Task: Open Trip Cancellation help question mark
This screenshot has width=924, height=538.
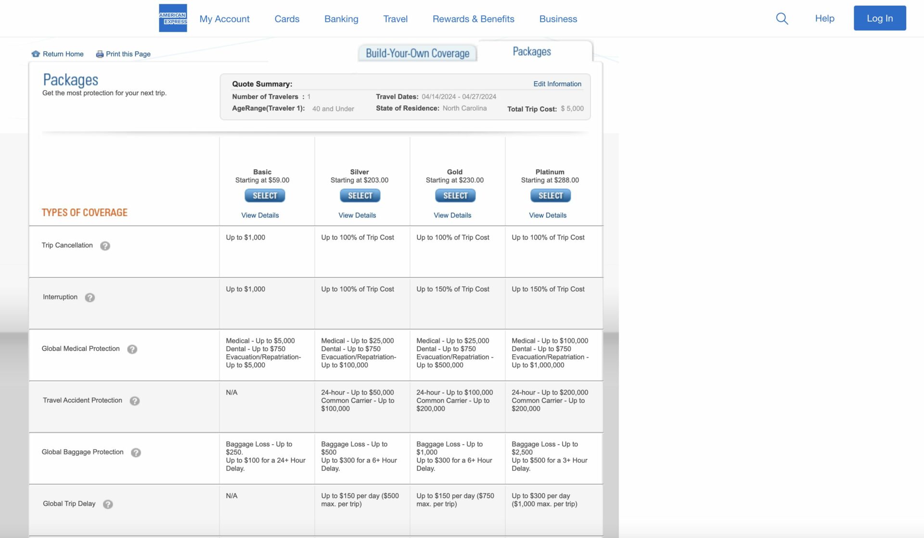Action: (105, 246)
